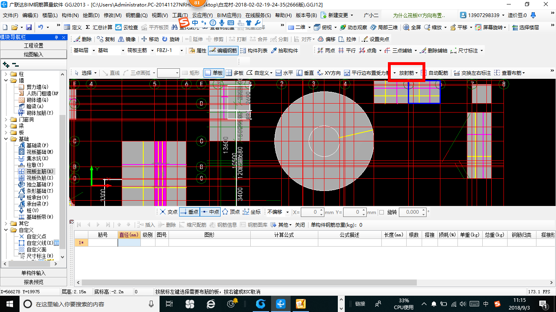Open the 文件(F) menu
Screen dimensions: 556x312
11,15
